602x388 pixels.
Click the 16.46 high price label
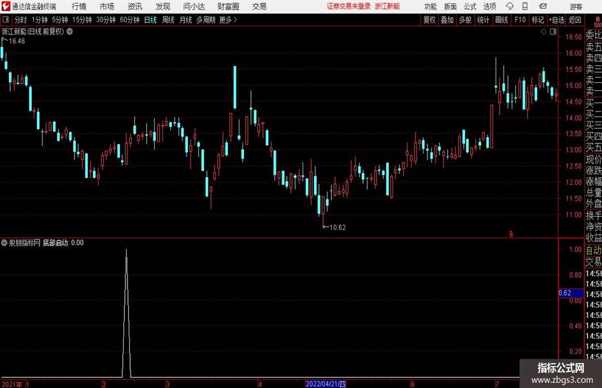pos(17,41)
